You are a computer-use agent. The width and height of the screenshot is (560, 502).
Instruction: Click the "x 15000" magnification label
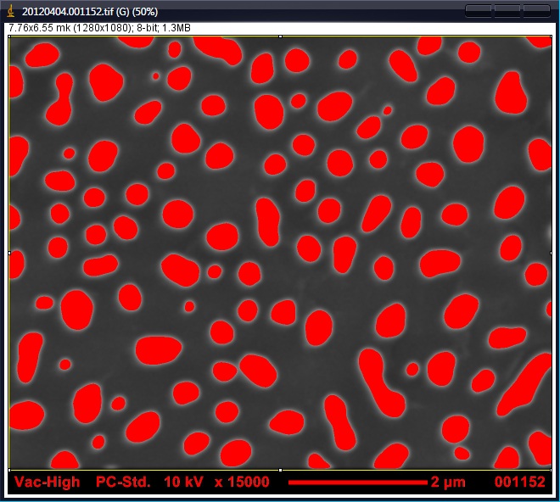click(242, 482)
